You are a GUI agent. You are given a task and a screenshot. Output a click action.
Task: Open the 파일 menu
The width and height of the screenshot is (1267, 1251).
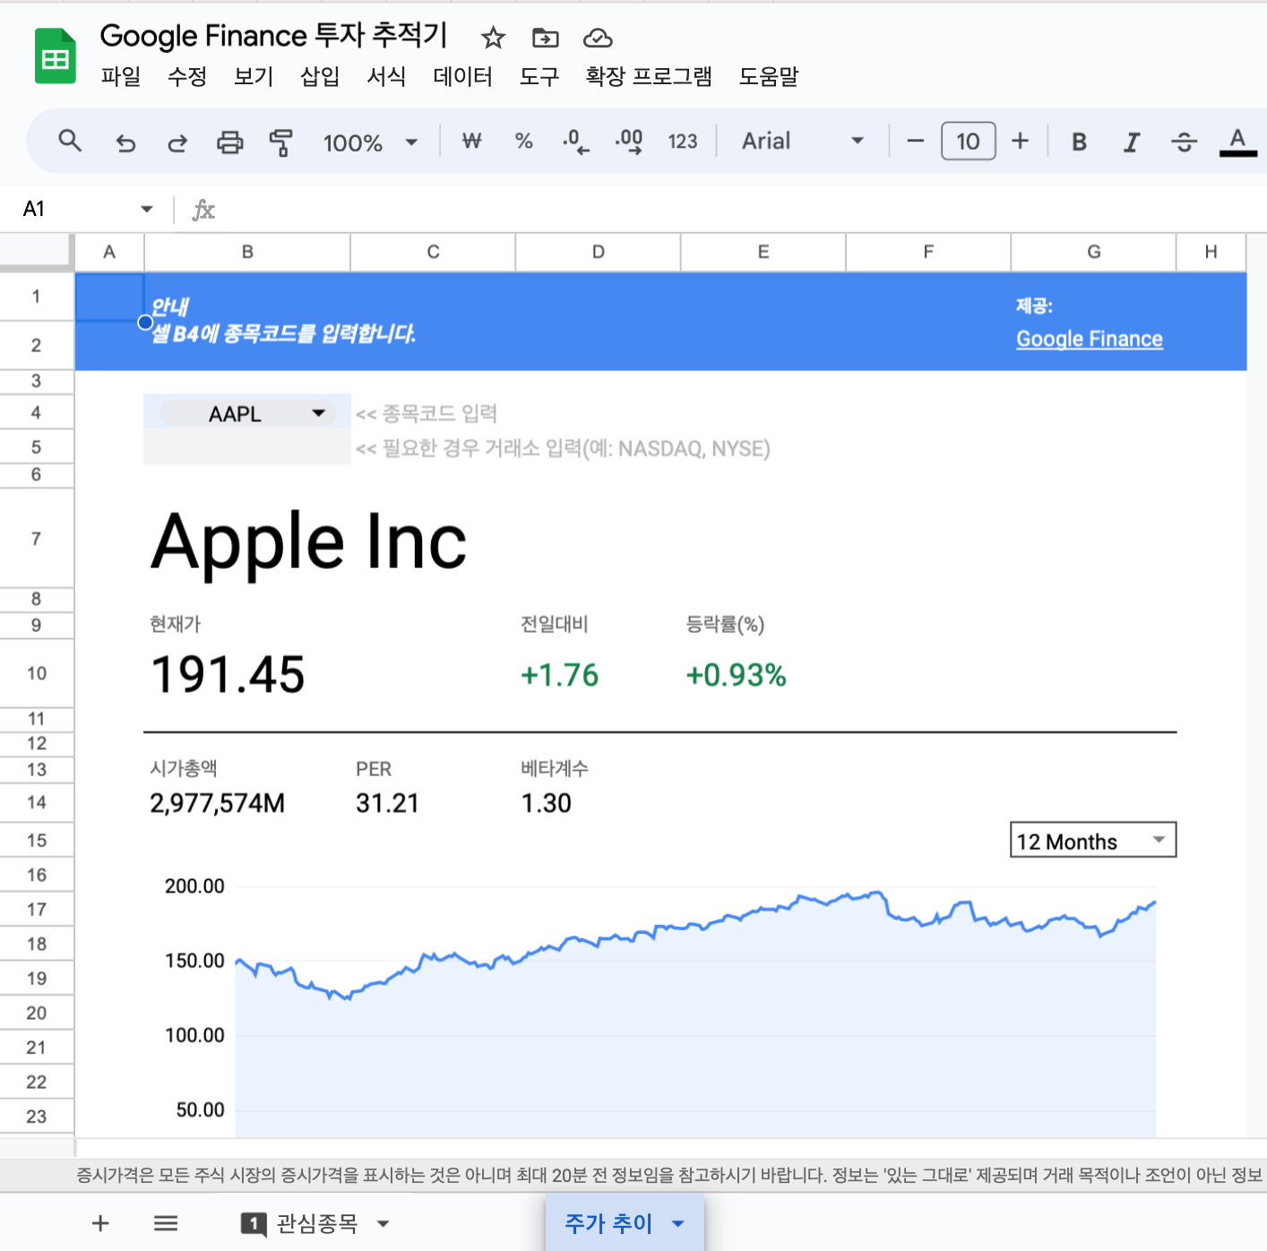click(x=121, y=77)
